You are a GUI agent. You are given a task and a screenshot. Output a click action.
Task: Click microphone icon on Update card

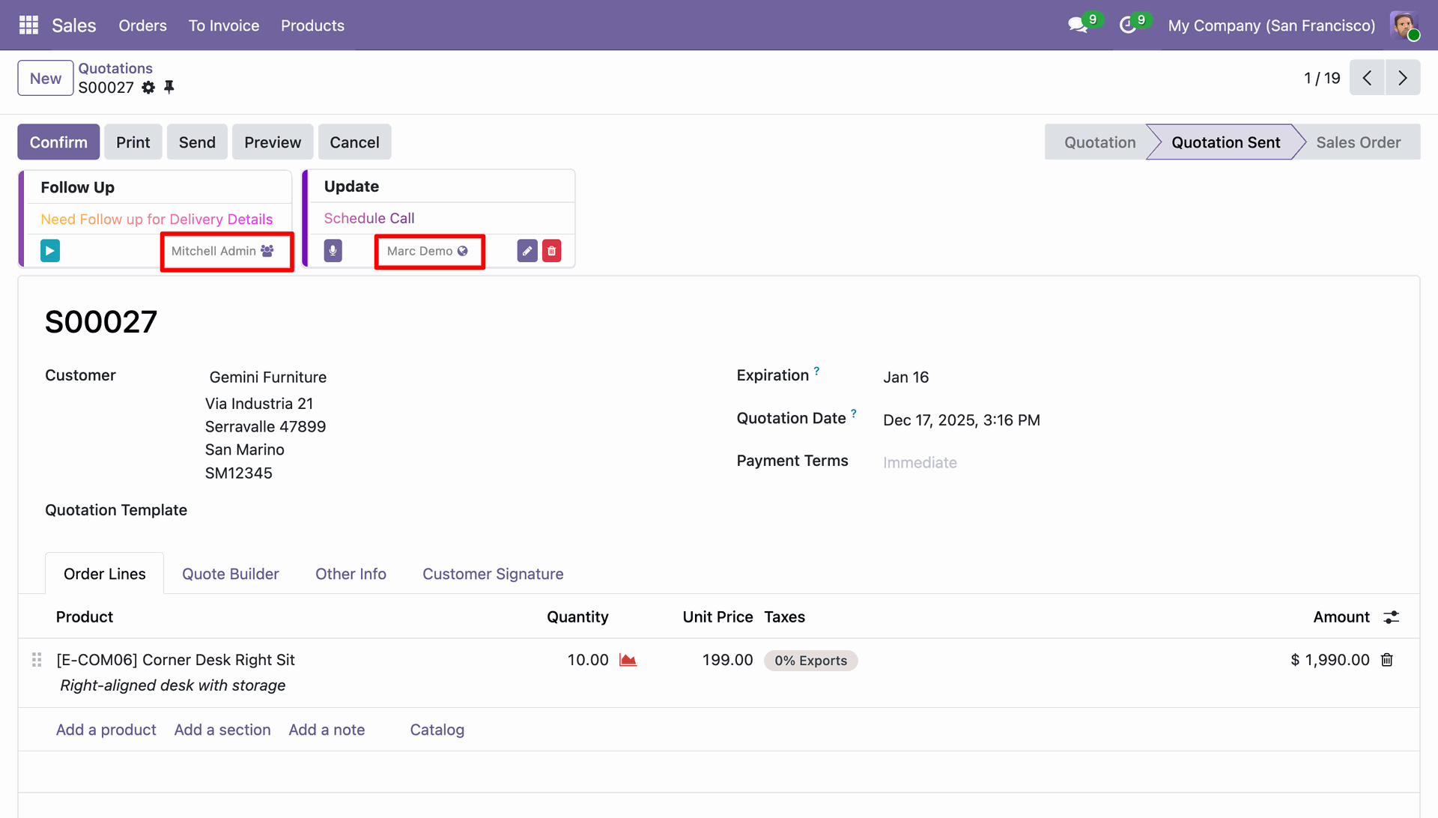[x=333, y=250]
